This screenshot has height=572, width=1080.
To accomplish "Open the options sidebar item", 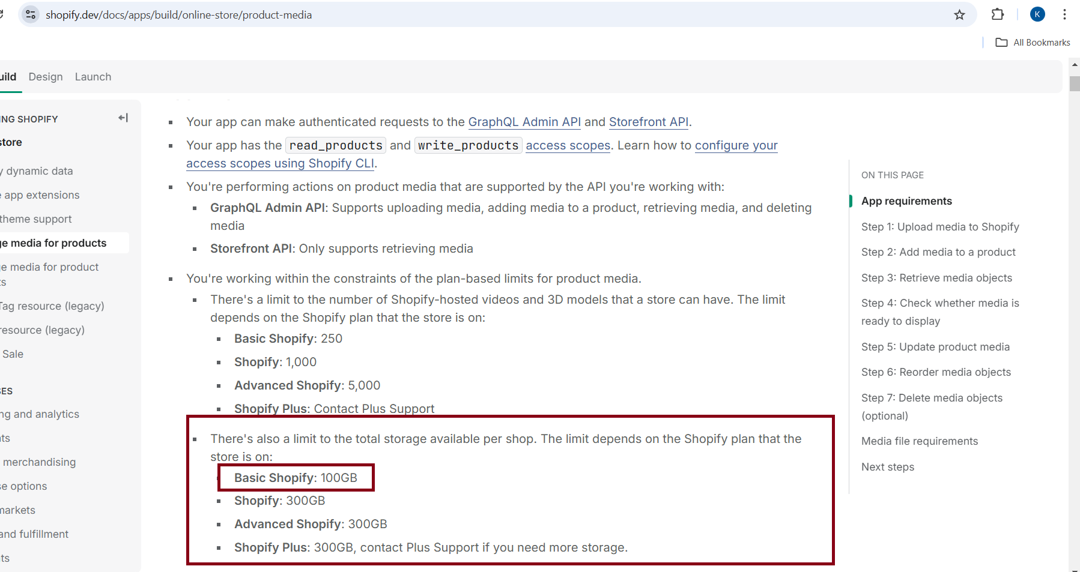I will [x=24, y=486].
